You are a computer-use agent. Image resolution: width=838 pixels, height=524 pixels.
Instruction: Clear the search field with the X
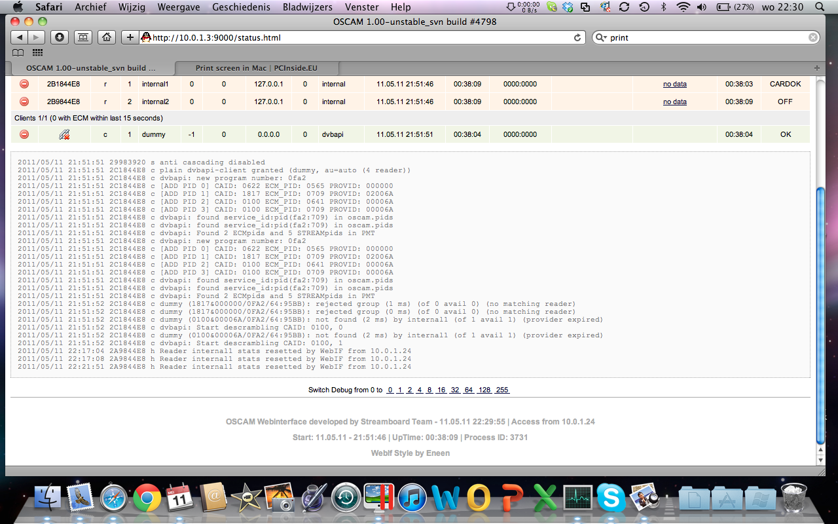(x=813, y=37)
